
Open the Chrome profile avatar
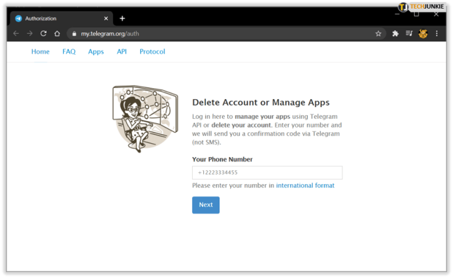(x=423, y=34)
